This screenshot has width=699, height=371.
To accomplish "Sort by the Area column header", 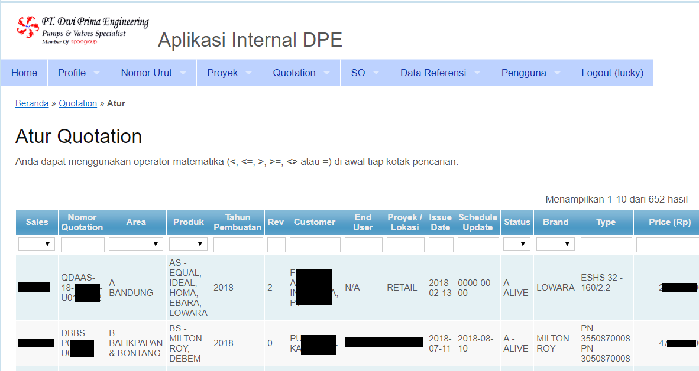I will [136, 222].
